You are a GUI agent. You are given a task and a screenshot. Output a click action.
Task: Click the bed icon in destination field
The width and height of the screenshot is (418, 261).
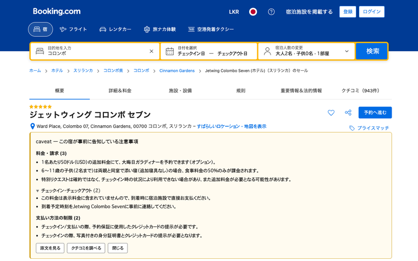[x=40, y=51]
